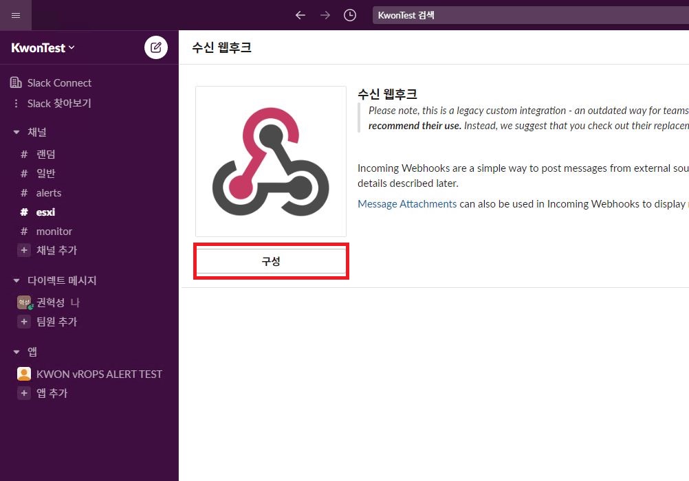689x481 pixels.
Task: Click 권혁성 avatar icon
Action: (x=24, y=302)
